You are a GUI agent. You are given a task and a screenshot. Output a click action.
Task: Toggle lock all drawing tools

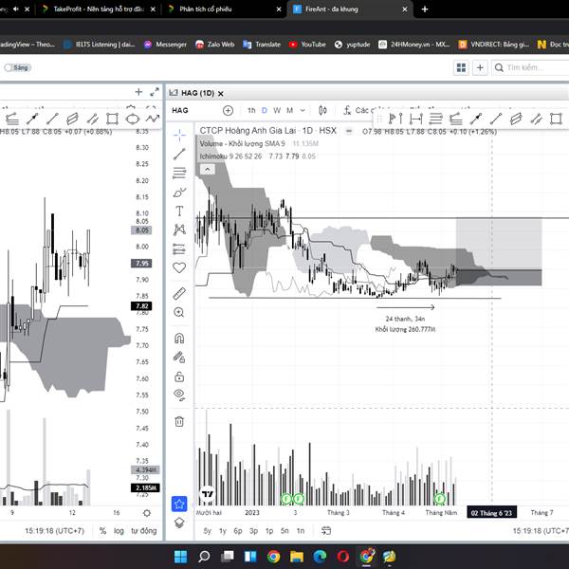click(x=179, y=376)
